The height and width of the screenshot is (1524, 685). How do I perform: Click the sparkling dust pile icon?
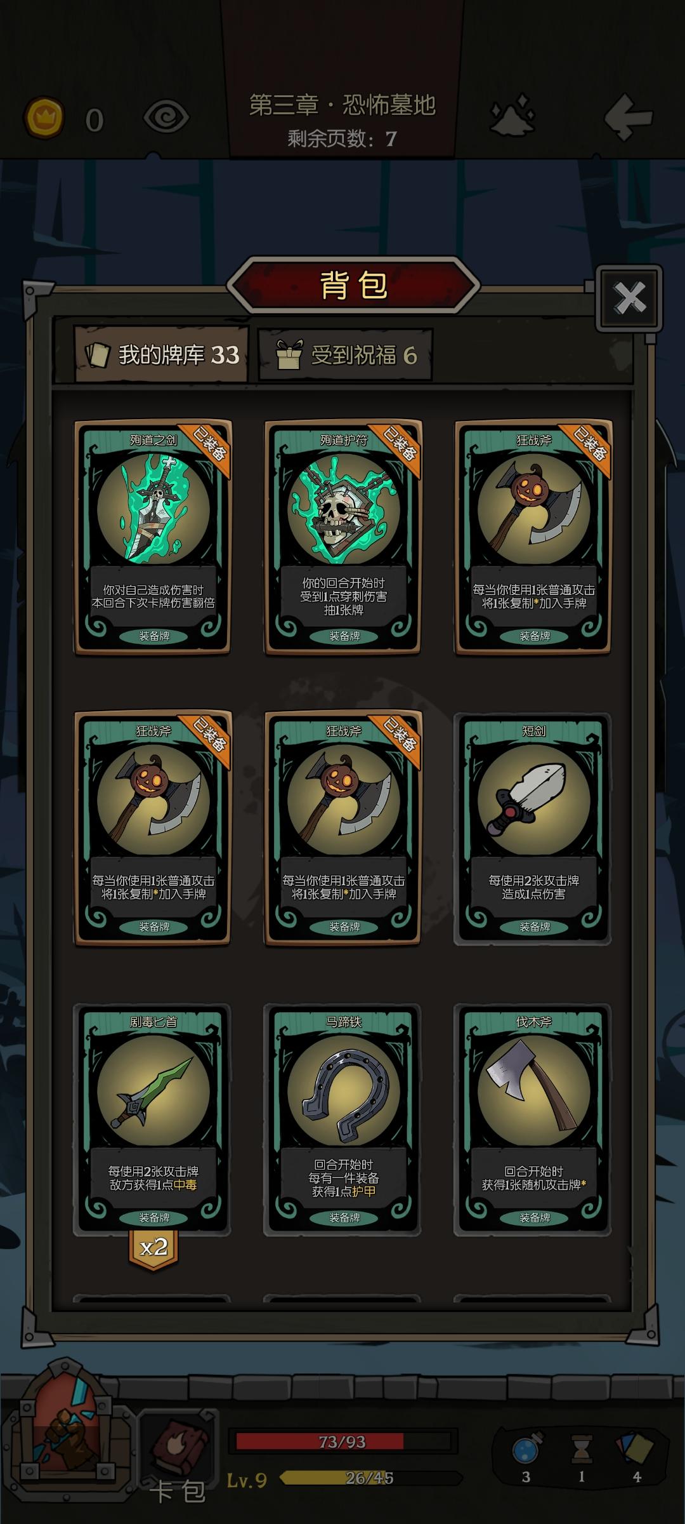click(512, 115)
